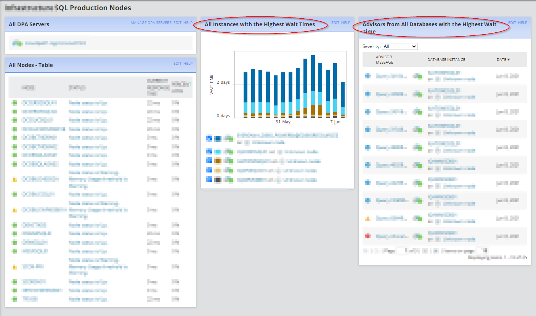Click the DATABASE INSTANCE column header
This screenshot has height=316, width=536.
(446, 59)
